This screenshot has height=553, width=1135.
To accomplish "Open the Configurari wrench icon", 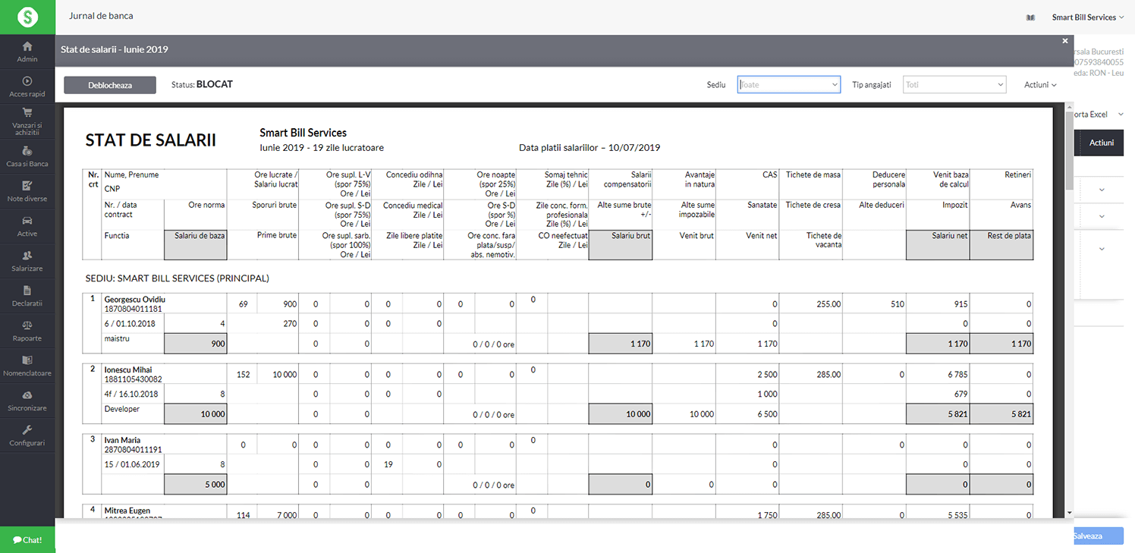I will click(27, 430).
